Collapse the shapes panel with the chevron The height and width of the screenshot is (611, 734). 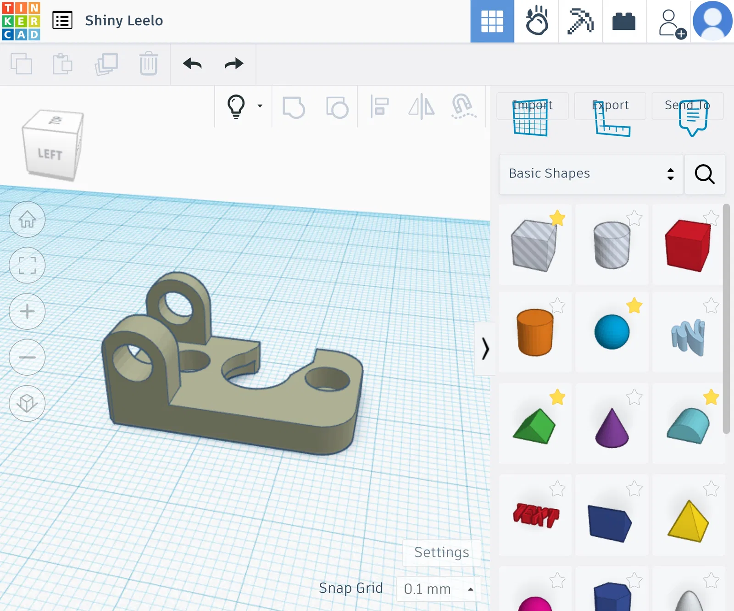485,349
